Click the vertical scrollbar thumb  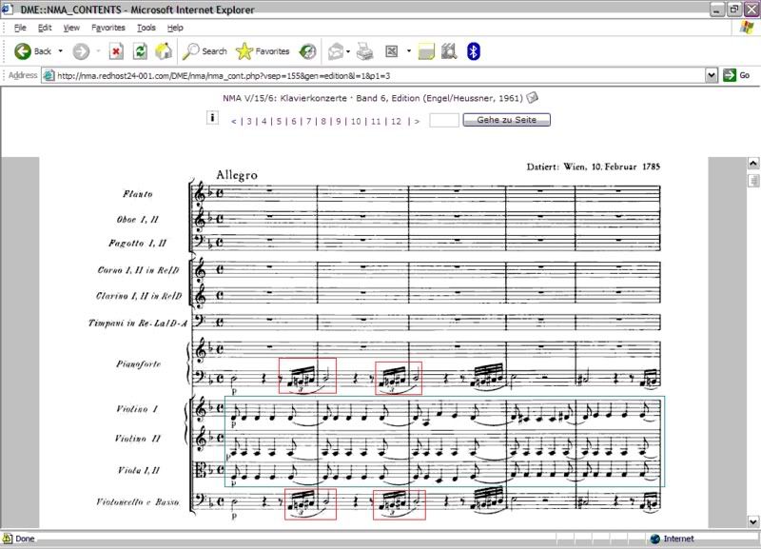pos(752,181)
